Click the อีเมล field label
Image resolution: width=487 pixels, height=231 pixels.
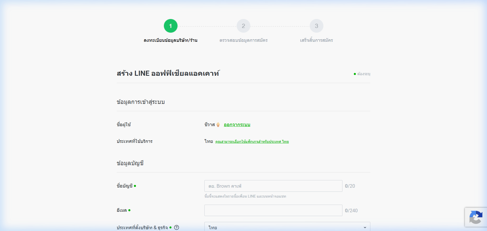[x=122, y=210]
